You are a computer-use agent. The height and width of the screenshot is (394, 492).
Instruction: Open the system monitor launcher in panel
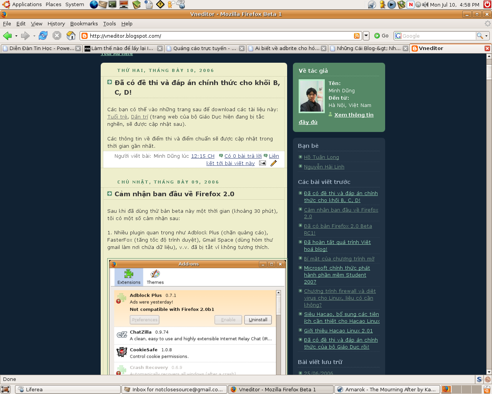click(x=124, y=5)
